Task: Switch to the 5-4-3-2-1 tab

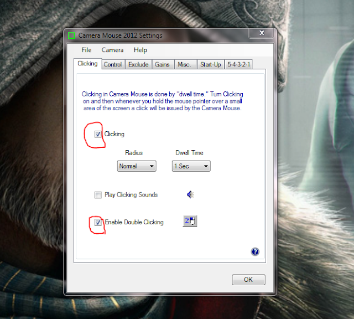Action: [x=238, y=65]
